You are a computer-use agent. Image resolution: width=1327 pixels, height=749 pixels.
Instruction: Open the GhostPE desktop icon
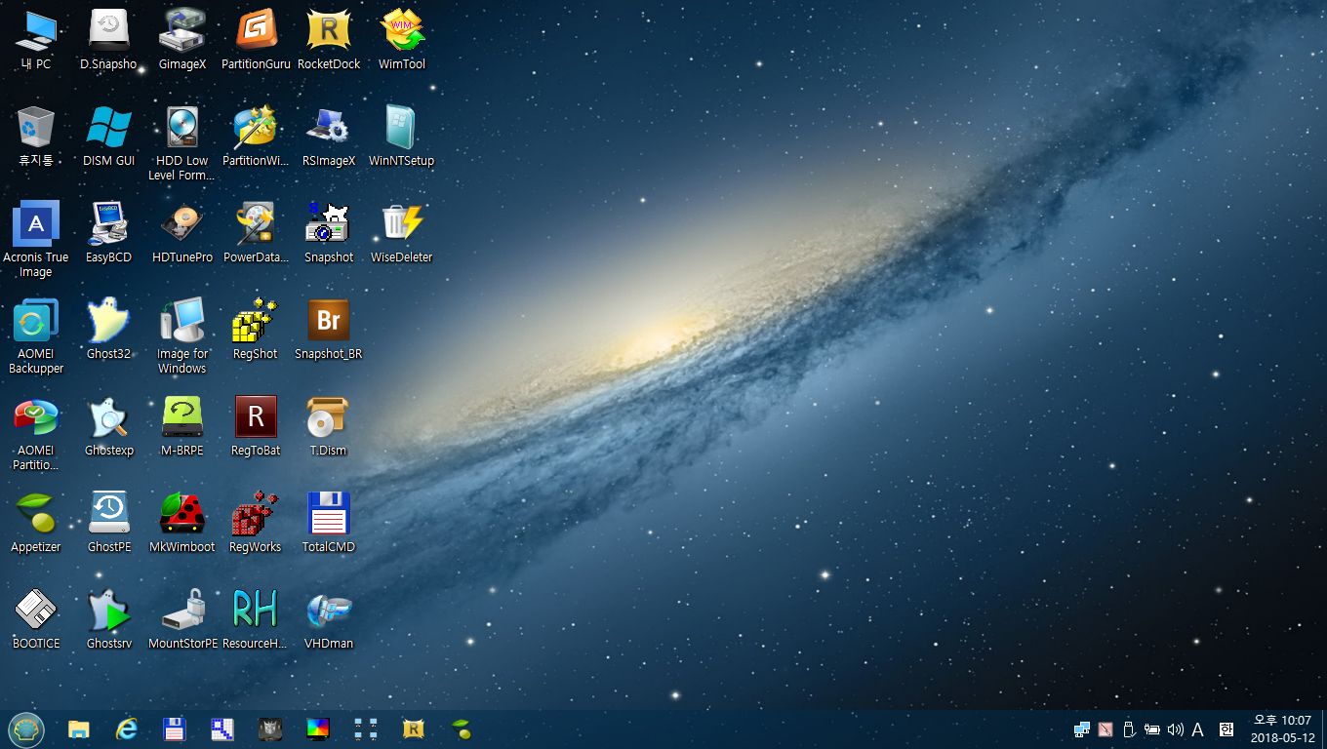point(108,523)
